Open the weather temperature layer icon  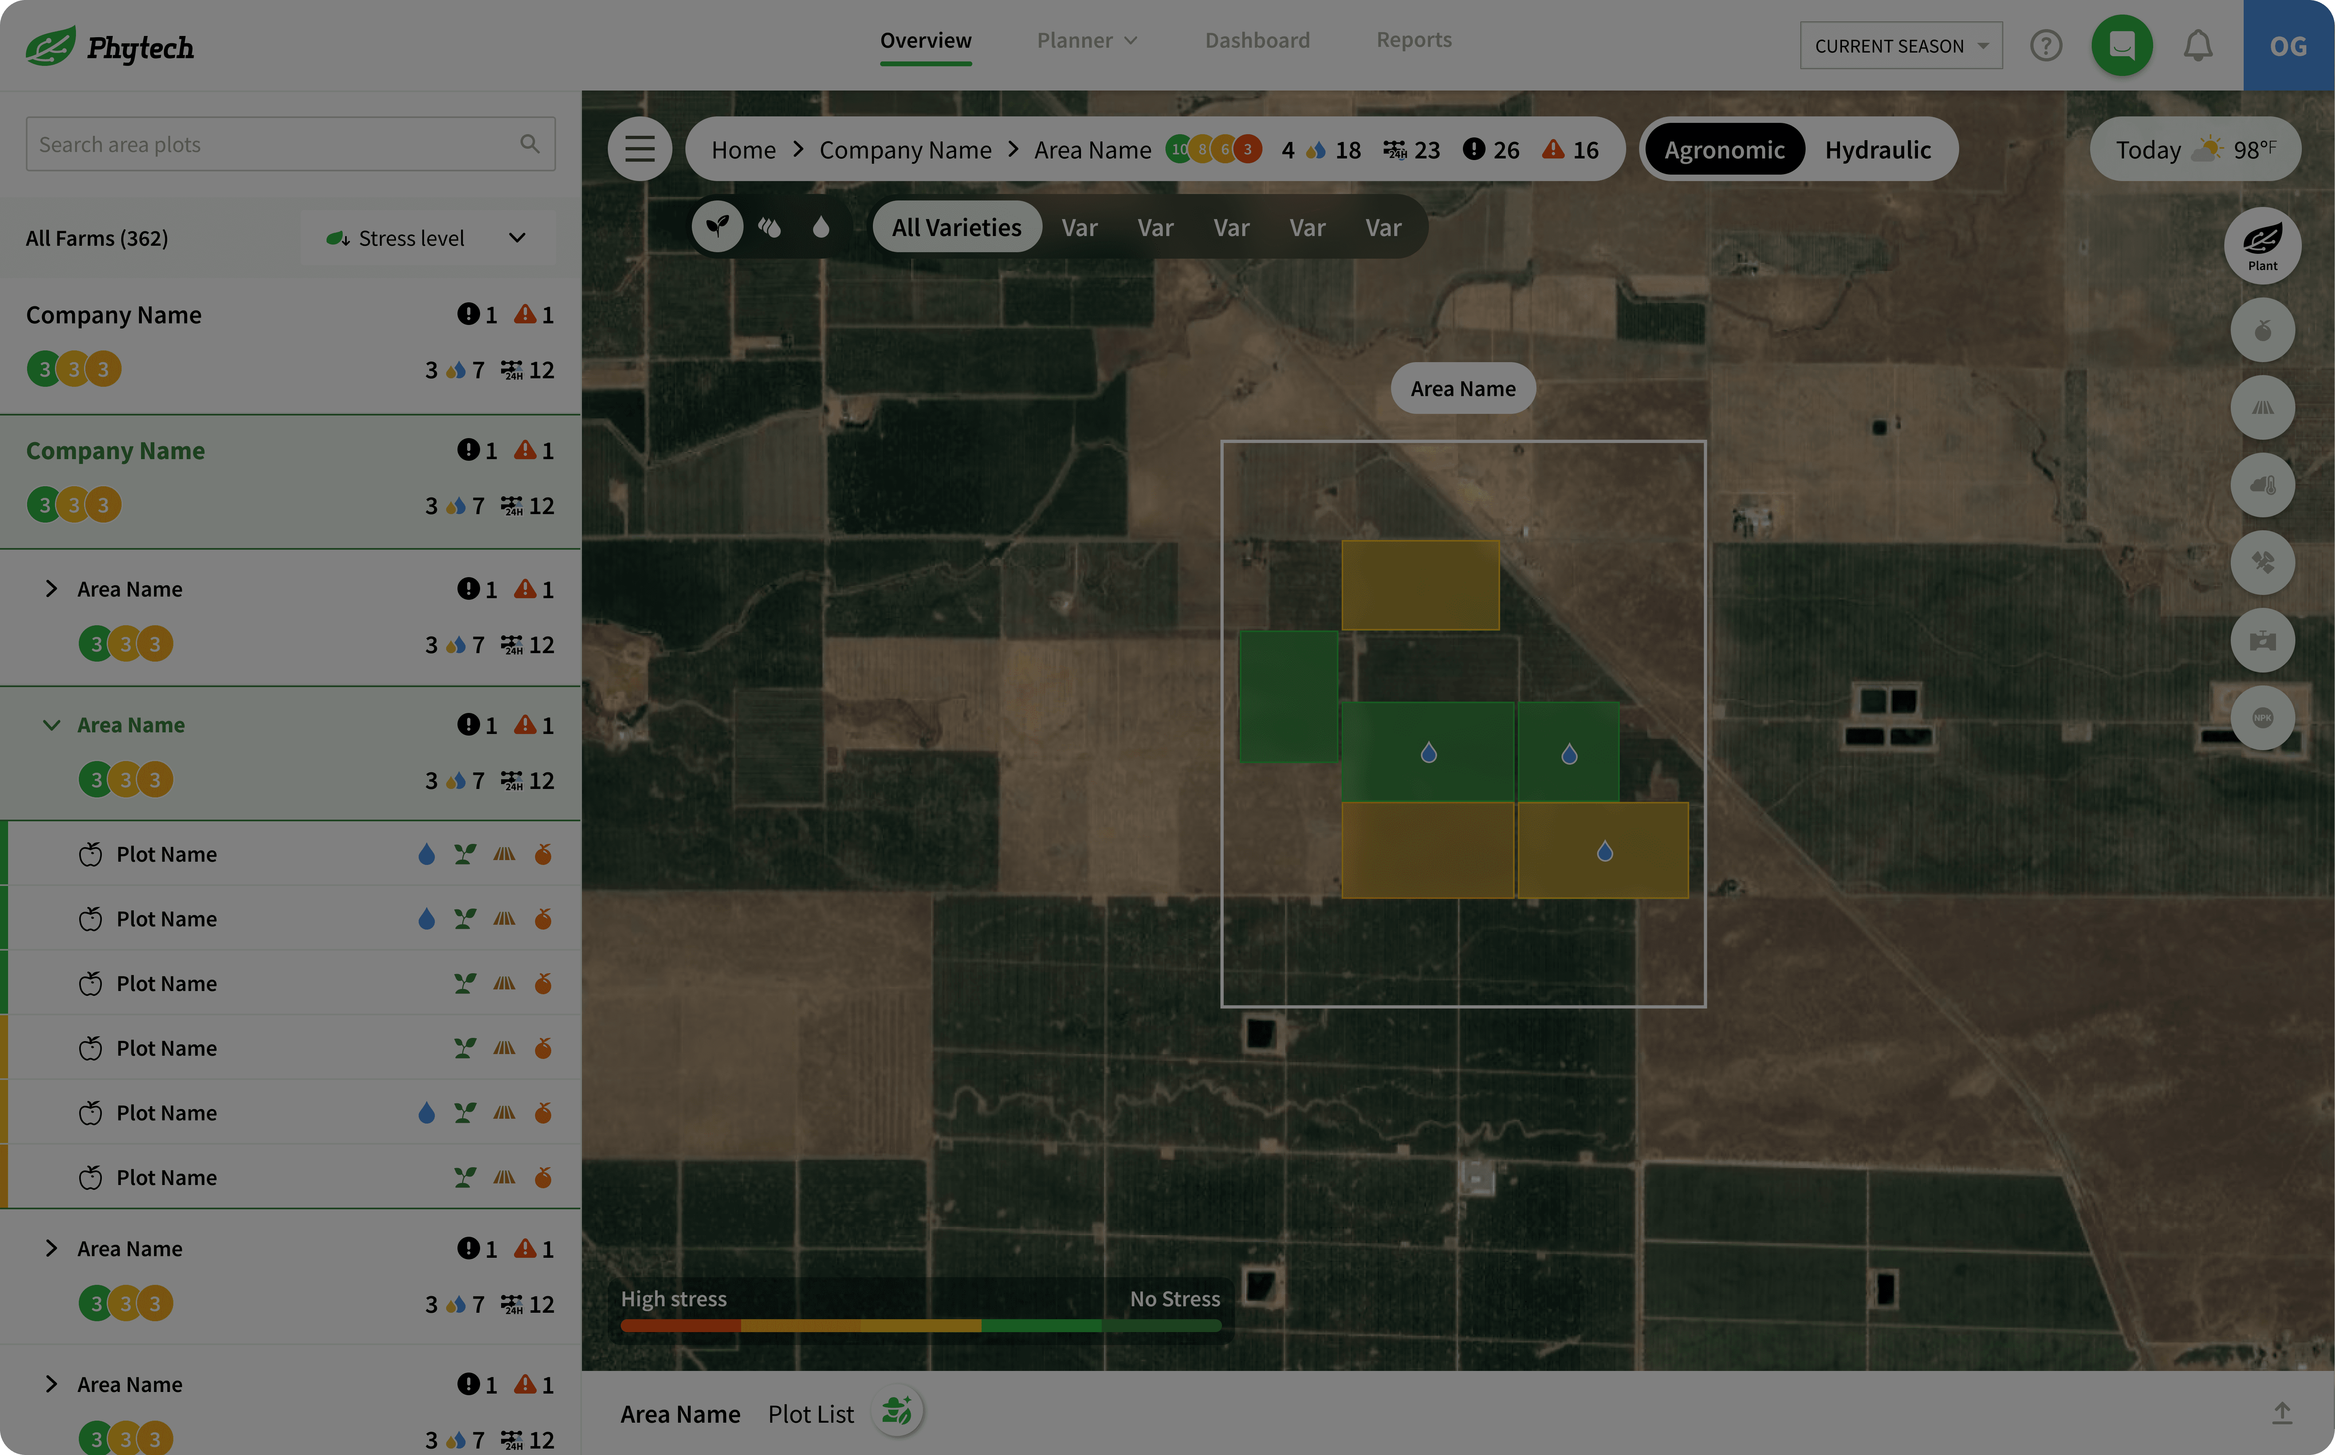(2262, 485)
